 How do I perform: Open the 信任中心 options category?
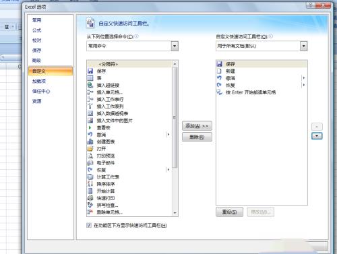(41, 91)
